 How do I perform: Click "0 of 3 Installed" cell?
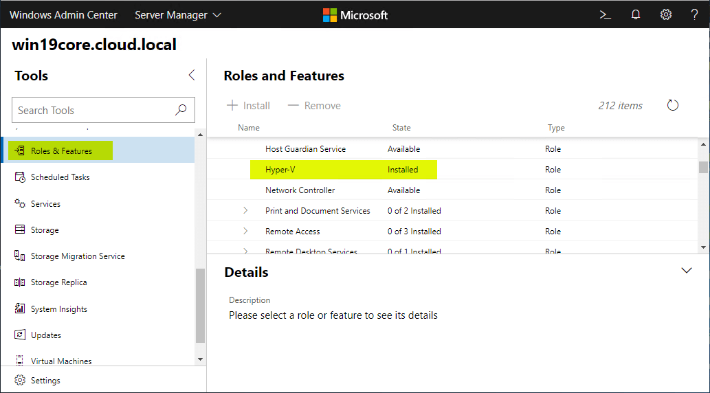point(414,231)
